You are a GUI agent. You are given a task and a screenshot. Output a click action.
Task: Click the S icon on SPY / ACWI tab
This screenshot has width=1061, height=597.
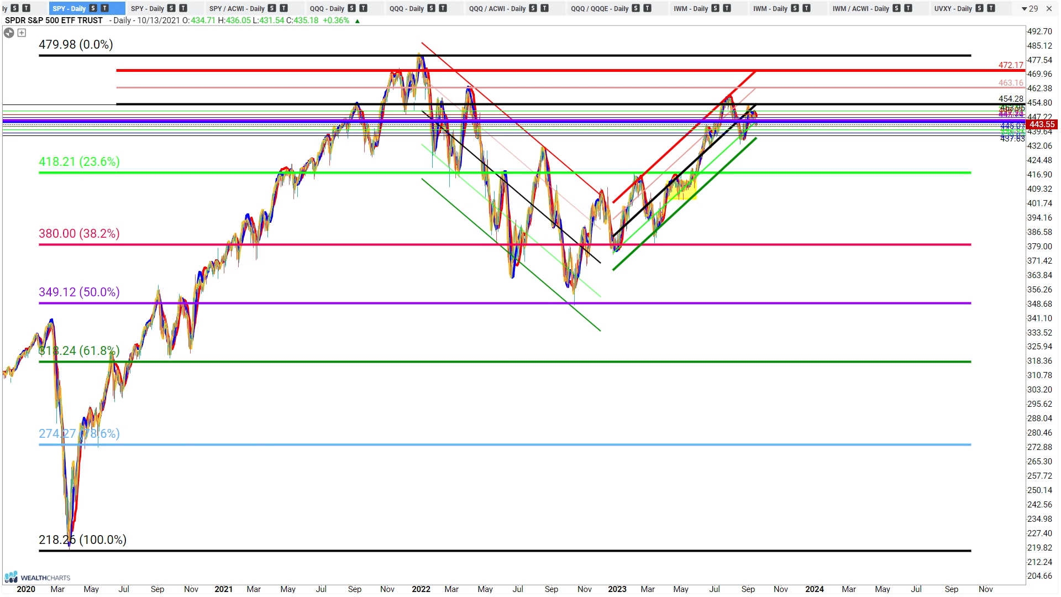tap(272, 8)
